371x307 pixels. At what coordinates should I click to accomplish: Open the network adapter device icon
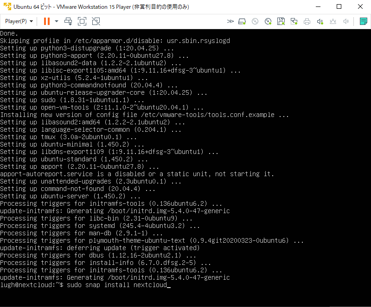pyautogui.click(x=294, y=21)
